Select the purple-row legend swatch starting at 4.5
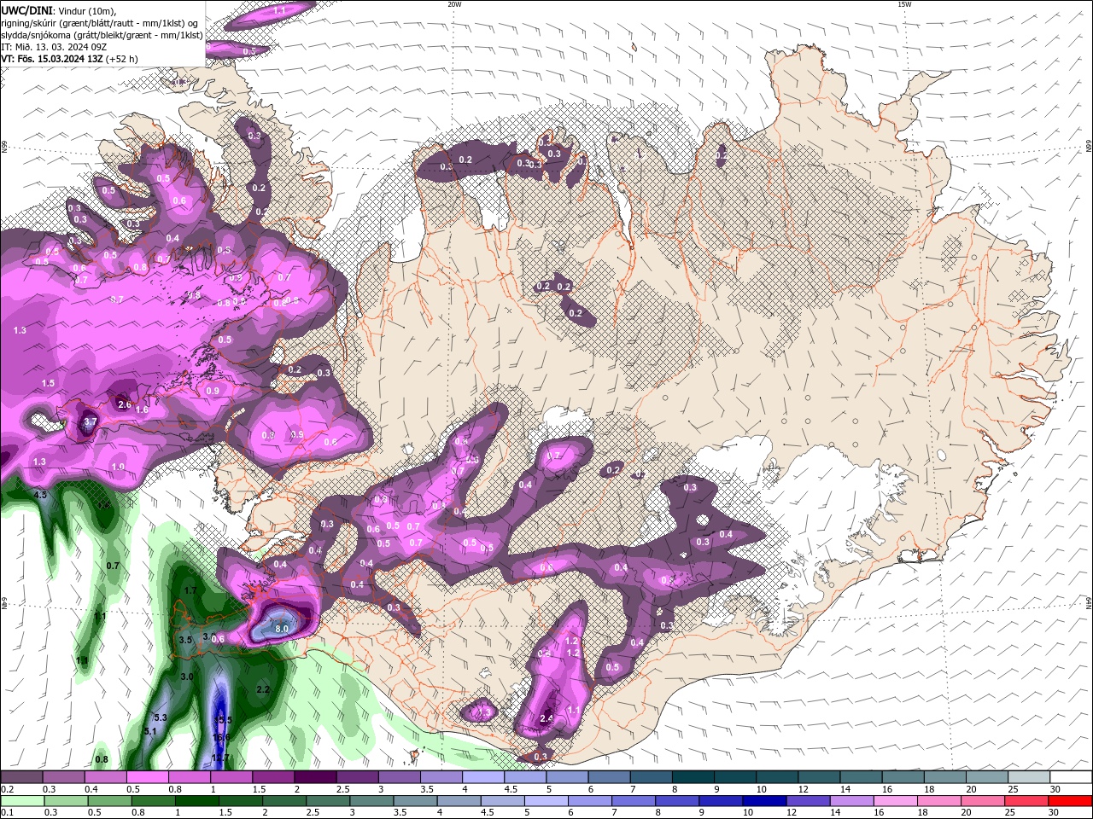 (525, 777)
